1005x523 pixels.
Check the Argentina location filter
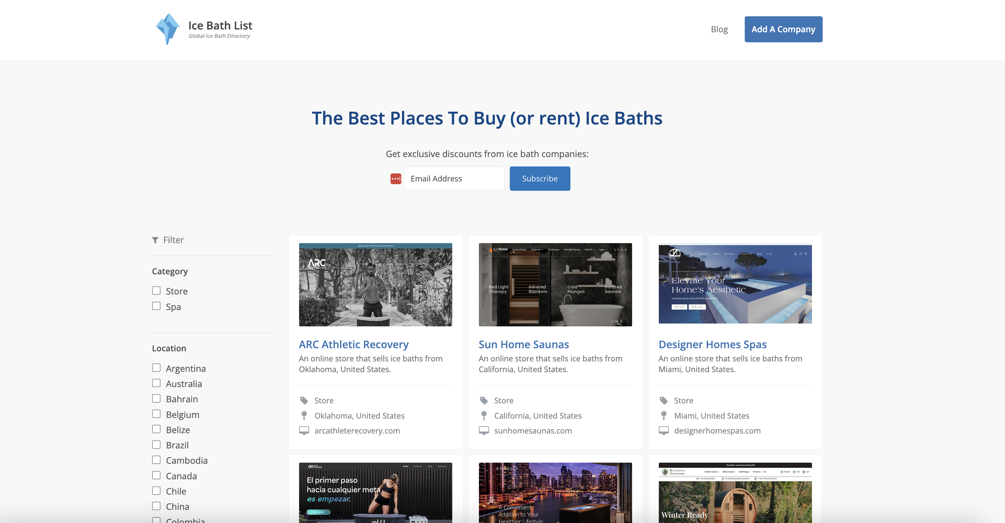156,368
